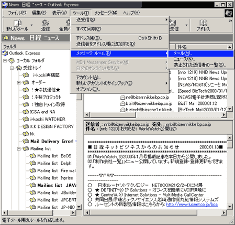Screen dimensions: 235x225
Task: Open the メッセージ(M) menu
Action: coord(106,13)
